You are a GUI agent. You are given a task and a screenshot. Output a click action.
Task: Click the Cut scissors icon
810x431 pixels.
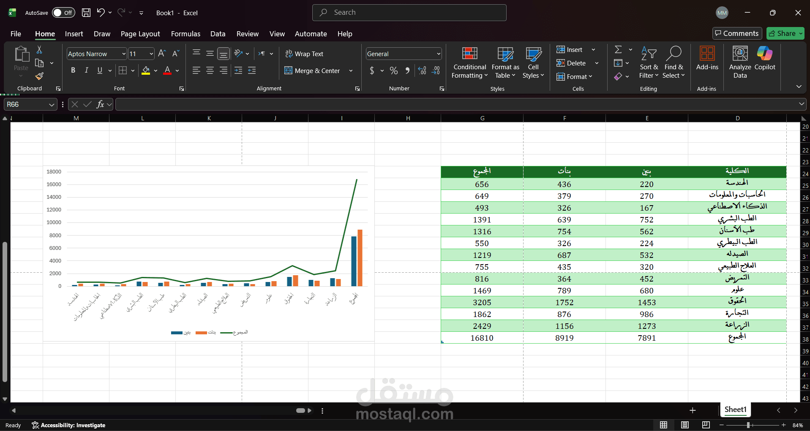[39, 50]
